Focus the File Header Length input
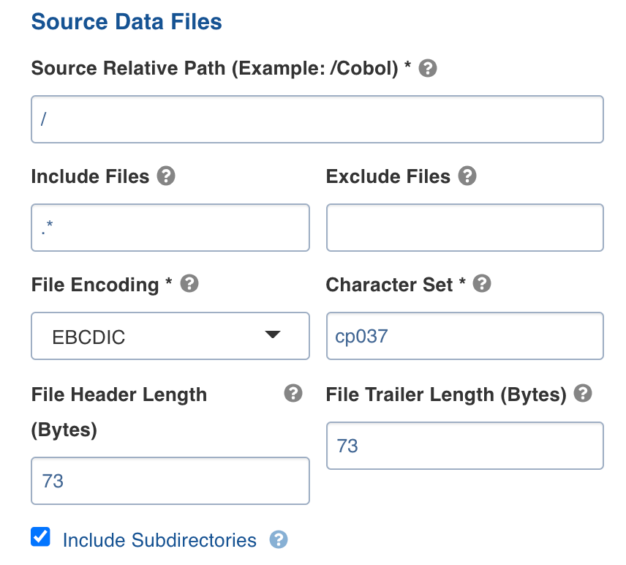Screen dimensions: 626x565 (170, 481)
